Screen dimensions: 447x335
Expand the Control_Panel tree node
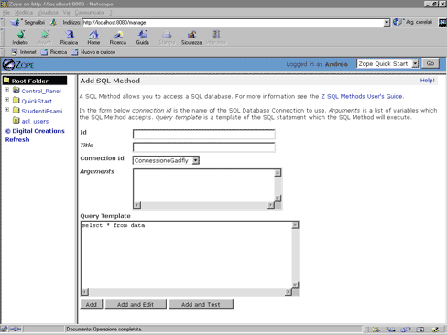(x=7, y=90)
